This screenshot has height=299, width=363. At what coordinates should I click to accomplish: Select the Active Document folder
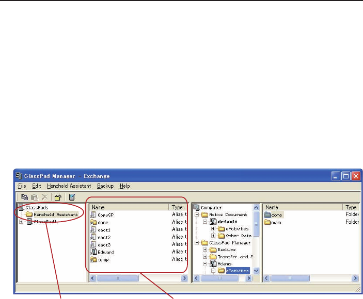[x=228, y=214]
